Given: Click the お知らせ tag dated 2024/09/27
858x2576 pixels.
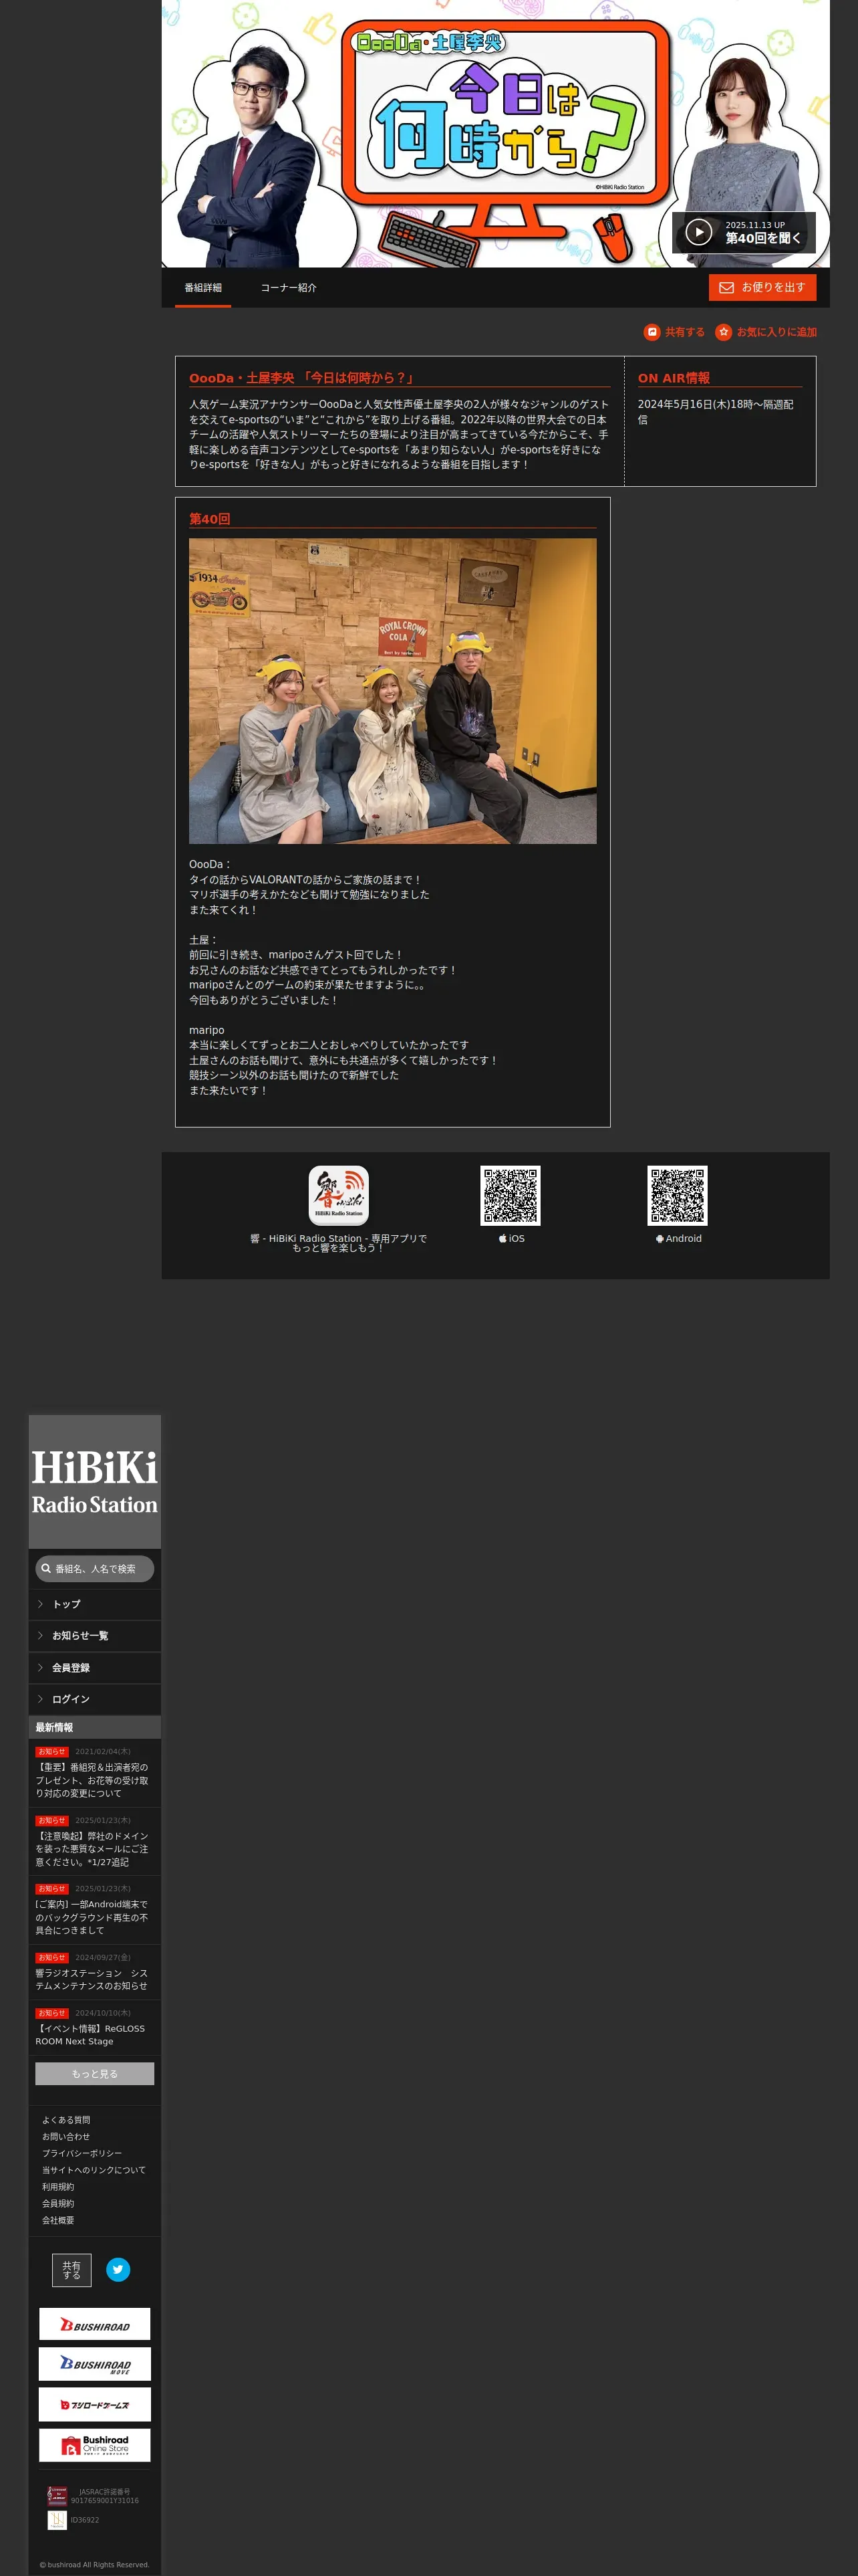Looking at the screenshot, I should point(52,1958).
